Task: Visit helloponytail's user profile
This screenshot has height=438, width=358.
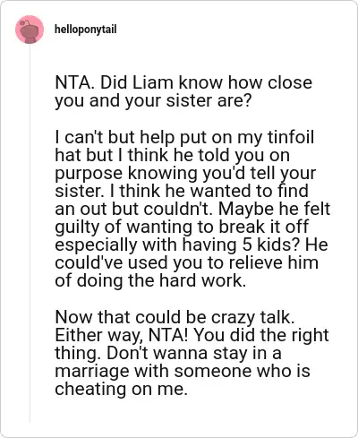Action: (86, 30)
